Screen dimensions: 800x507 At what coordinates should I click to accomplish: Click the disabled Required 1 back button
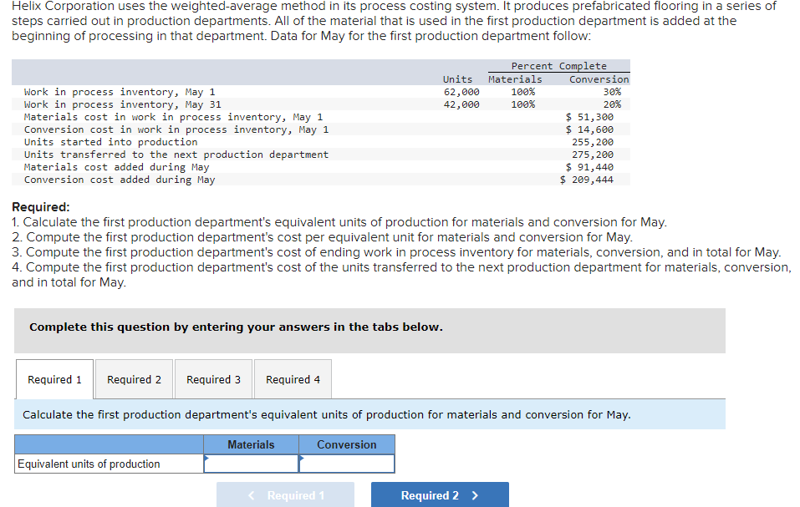click(285, 494)
